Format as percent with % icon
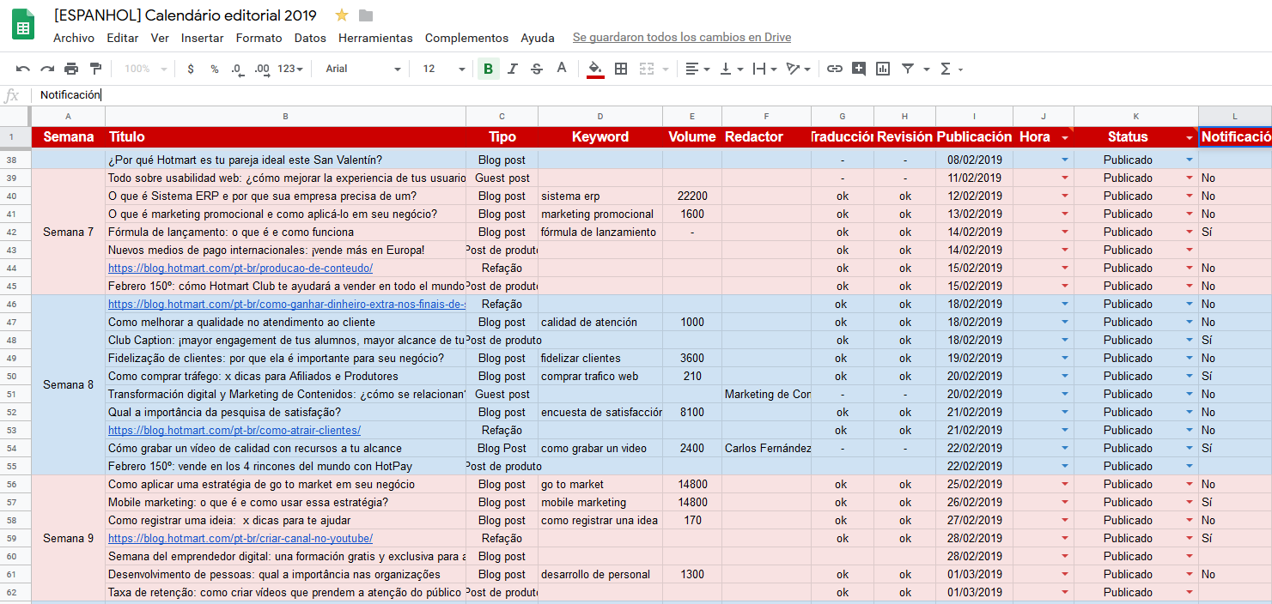This screenshot has width=1272, height=604. 215,69
